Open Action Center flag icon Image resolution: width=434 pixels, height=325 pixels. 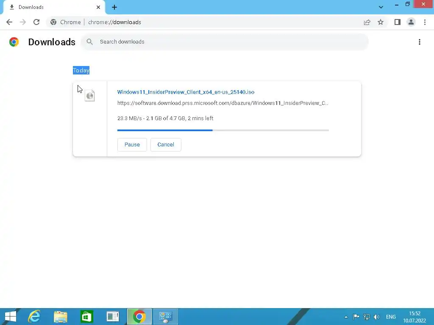tap(356, 317)
